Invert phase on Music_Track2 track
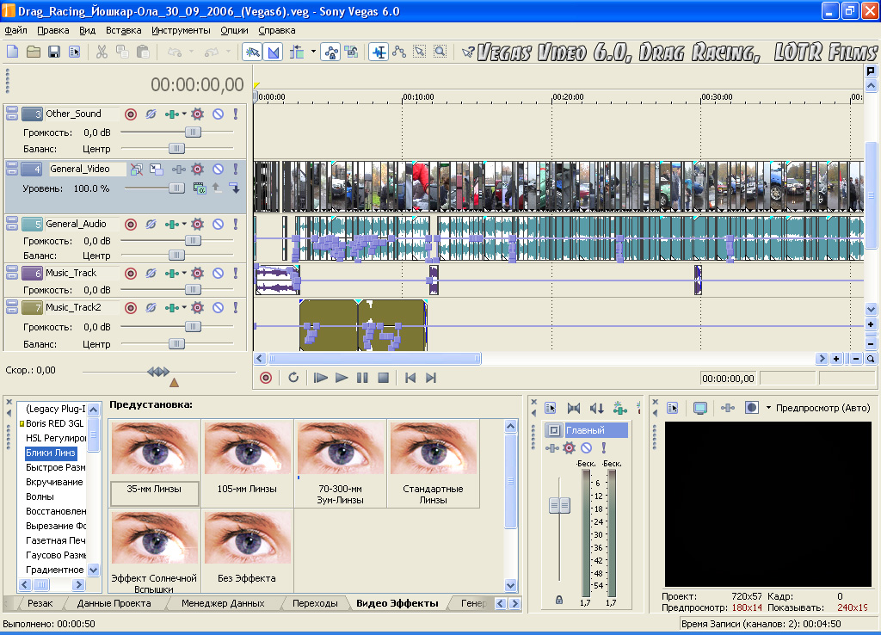This screenshot has width=881, height=635. point(151,307)
